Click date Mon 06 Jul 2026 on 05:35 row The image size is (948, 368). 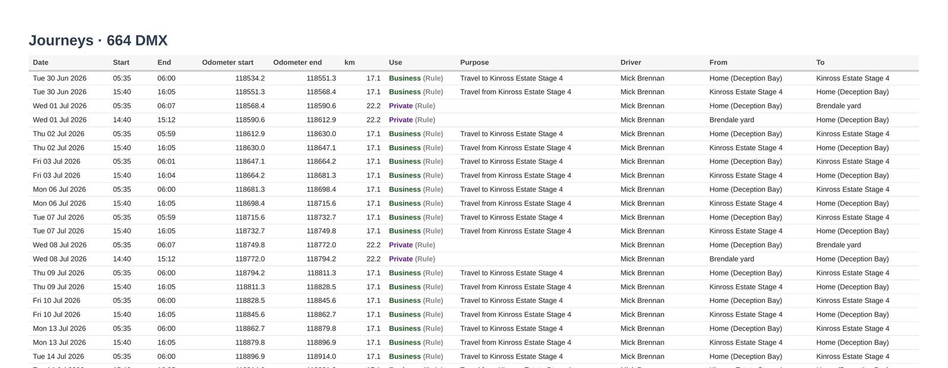point(59,189)
